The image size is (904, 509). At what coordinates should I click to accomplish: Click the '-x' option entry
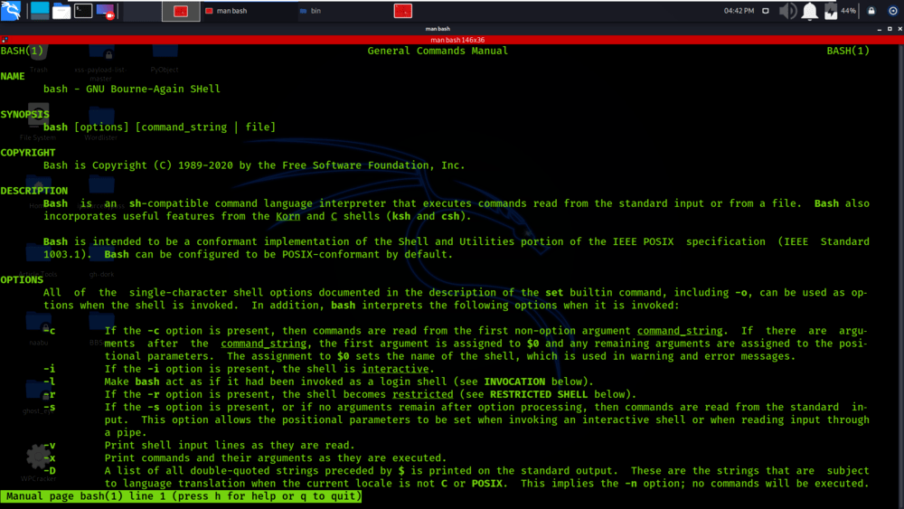[50, 457]
